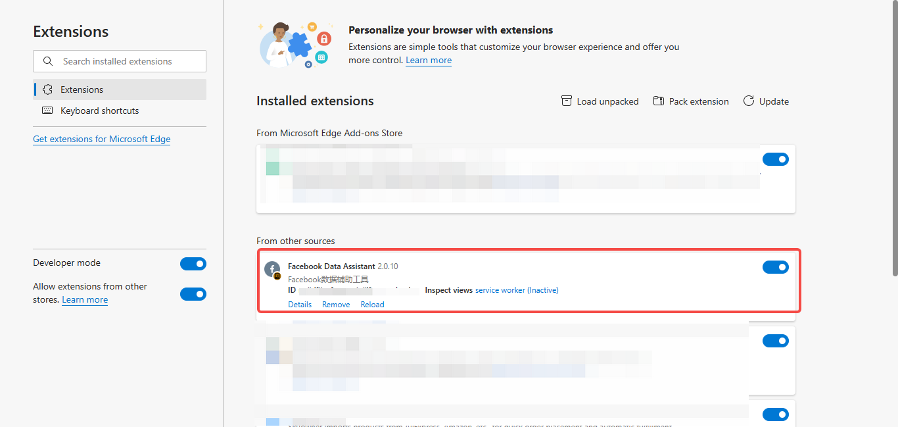Image resolution: width=898 pixels, height=427 pixels.
Task: Click the magnifier icon in the search box
Action: (48, 61)
